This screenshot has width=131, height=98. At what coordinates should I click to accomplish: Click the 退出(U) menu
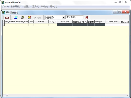click(x=53, y=7)
